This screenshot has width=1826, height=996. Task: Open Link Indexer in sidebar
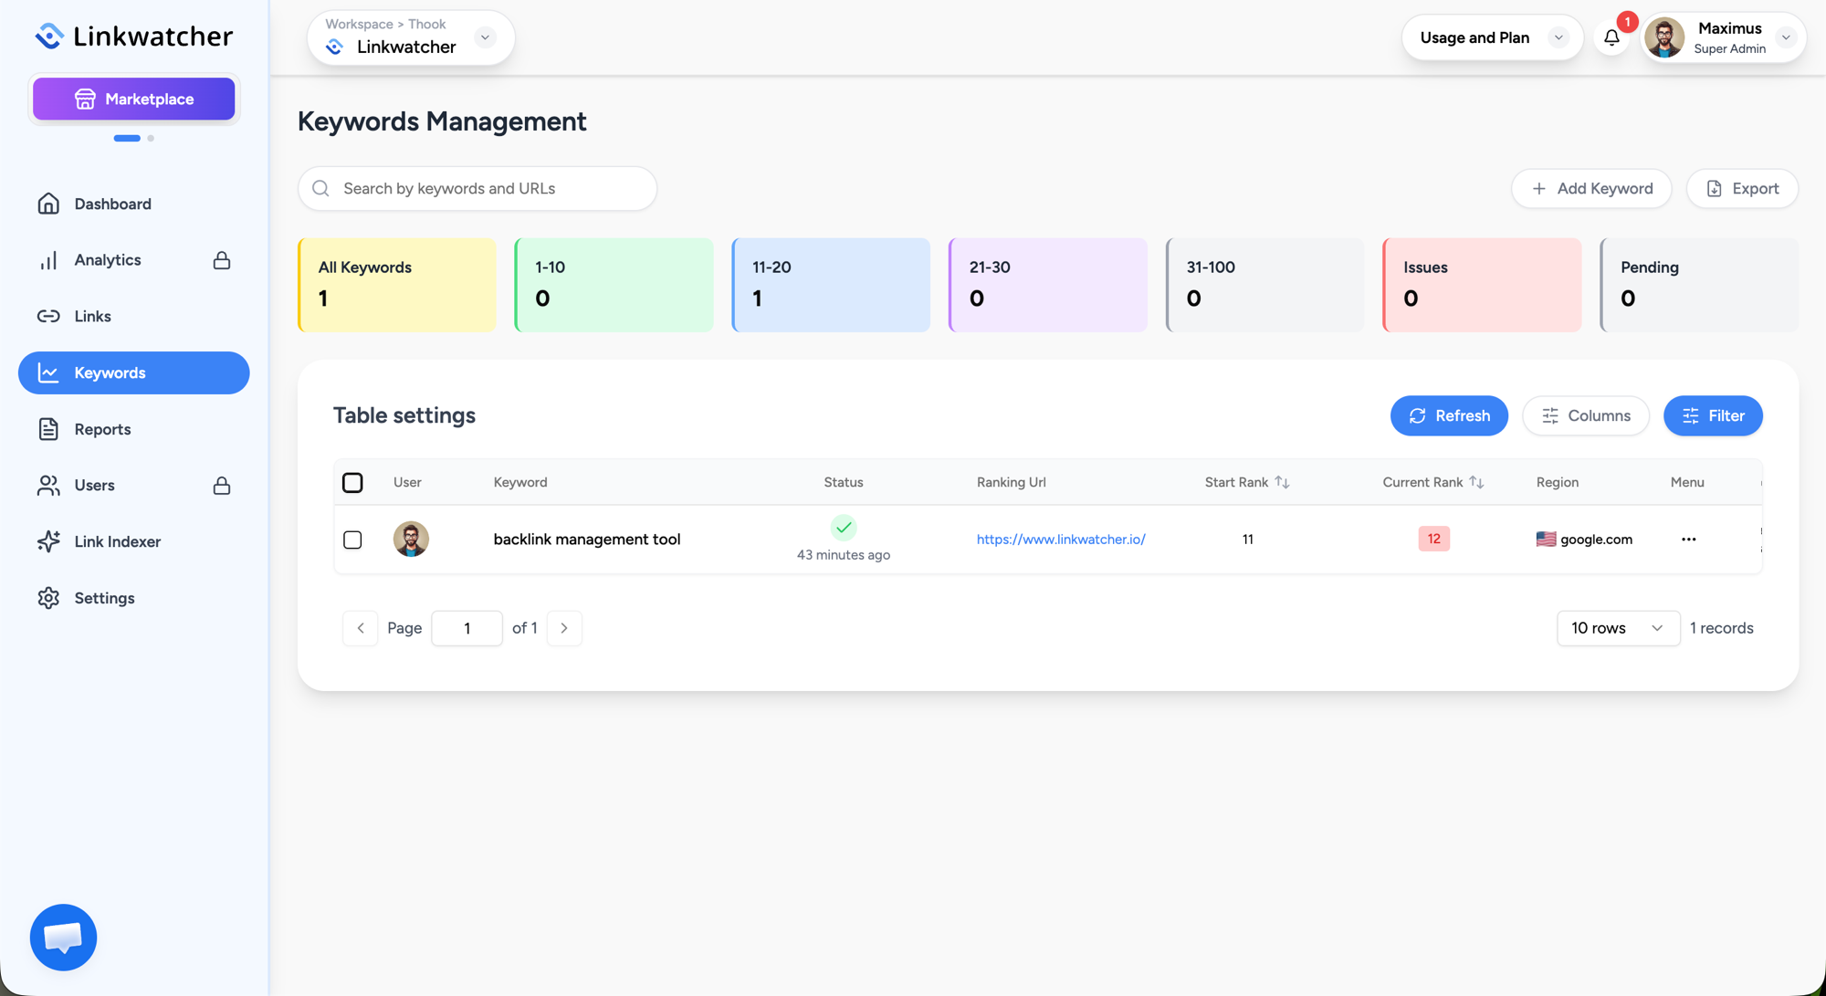pyautogui.click(x=134, y=541)
